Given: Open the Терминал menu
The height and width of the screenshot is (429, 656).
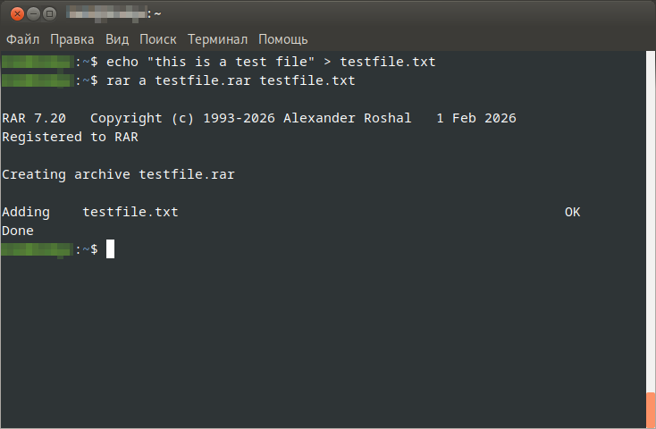Looking at the screenshot, I should tap(218, 39).
